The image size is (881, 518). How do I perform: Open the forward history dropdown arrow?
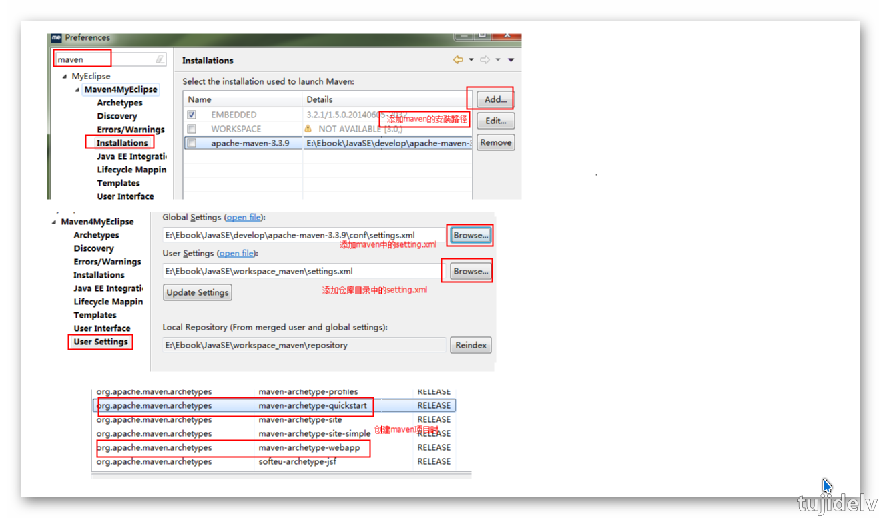tap(498, 60)
